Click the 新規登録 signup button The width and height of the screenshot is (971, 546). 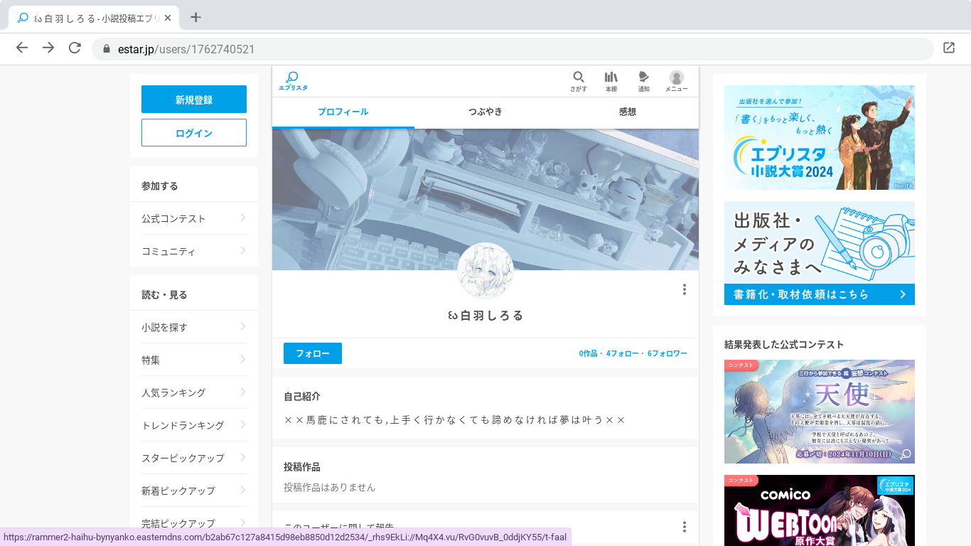[193, 99]
